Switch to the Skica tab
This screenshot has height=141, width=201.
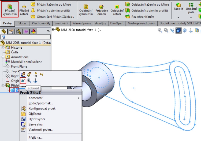[x=22, y=23]
